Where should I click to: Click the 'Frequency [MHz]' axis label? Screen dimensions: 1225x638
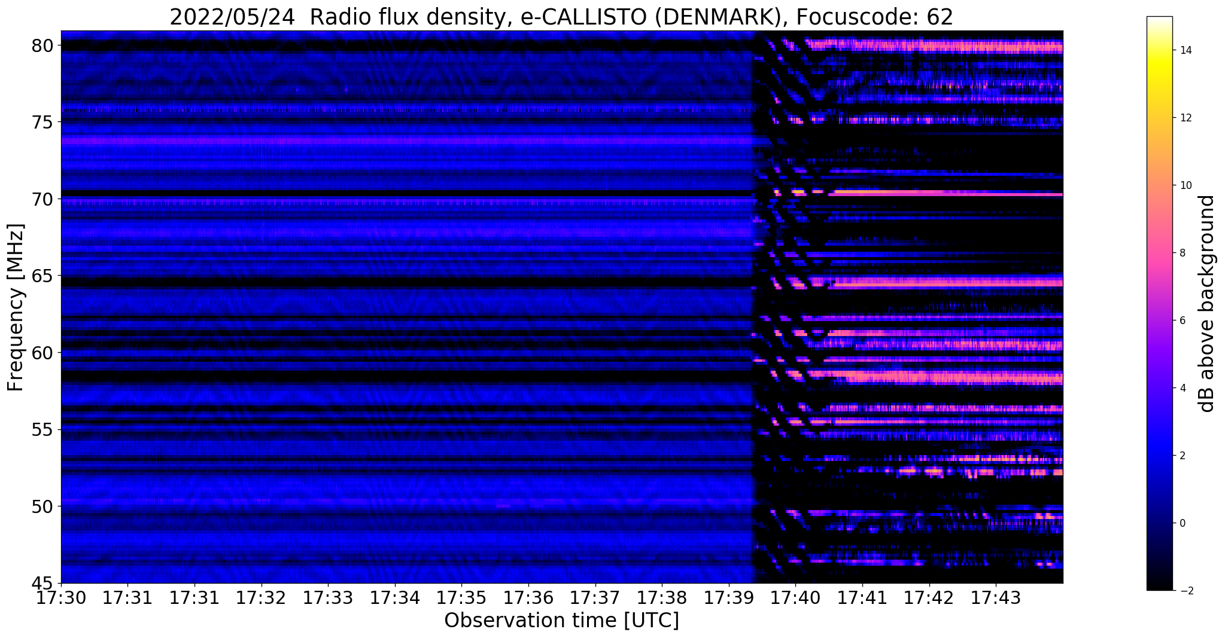click(x=16, y=307)
